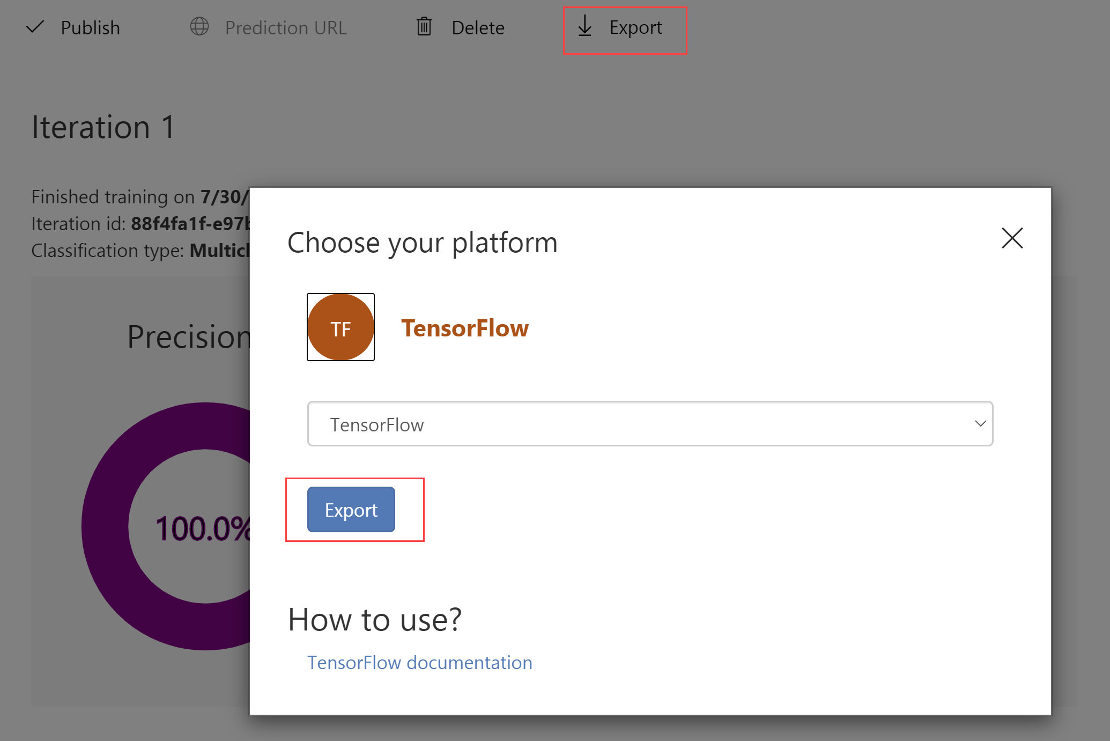Click the Precision chart title

pos(189,337)
